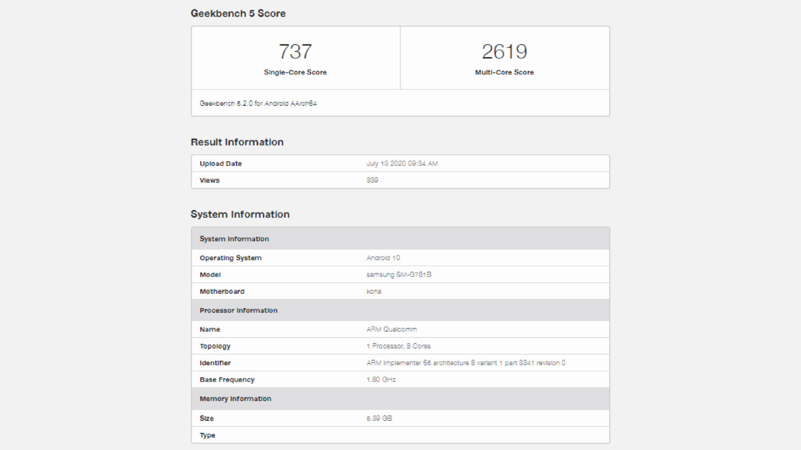Click the single-core score value 737
Image resolution: width=801 pixels, height=450 pixels.
pyautogui.click(x=295, y=52)
